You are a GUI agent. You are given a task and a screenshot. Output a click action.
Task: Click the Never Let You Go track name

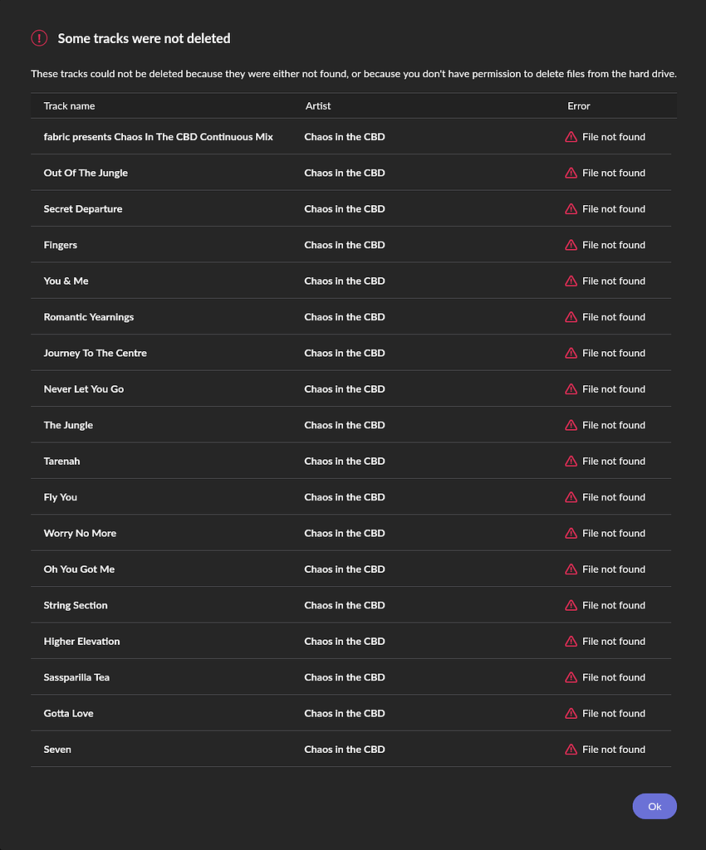[84, 389]
